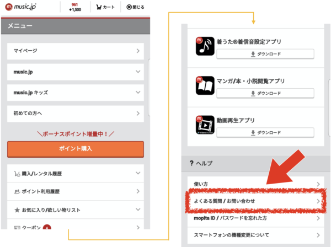The height and width of the screenshot is (247, 331).
Task: Click the coupon ticket icon
Action: click(17, 227)
